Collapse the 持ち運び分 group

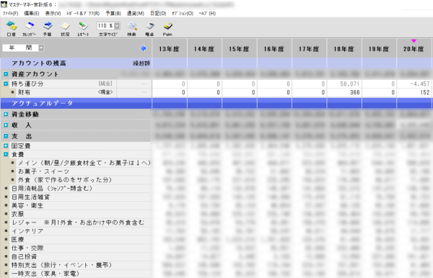[x=6, y=84]
